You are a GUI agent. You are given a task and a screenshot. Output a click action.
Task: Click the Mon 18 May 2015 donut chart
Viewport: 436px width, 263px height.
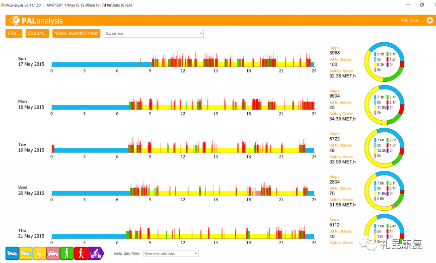click(x=384, y=105)
